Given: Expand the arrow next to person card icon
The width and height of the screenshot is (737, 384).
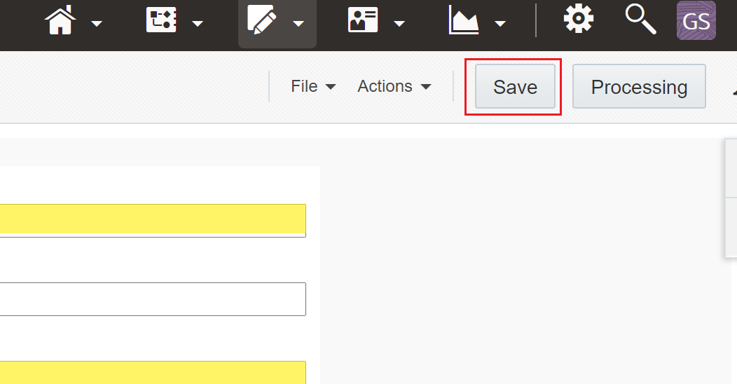Looking at the screenshot, I should point(399,24).
